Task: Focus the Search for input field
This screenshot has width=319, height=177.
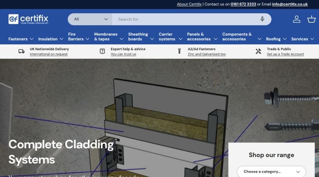Action: (186, 19)
